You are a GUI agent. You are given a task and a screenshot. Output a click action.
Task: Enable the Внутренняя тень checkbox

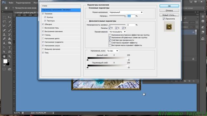click(43, 28)
